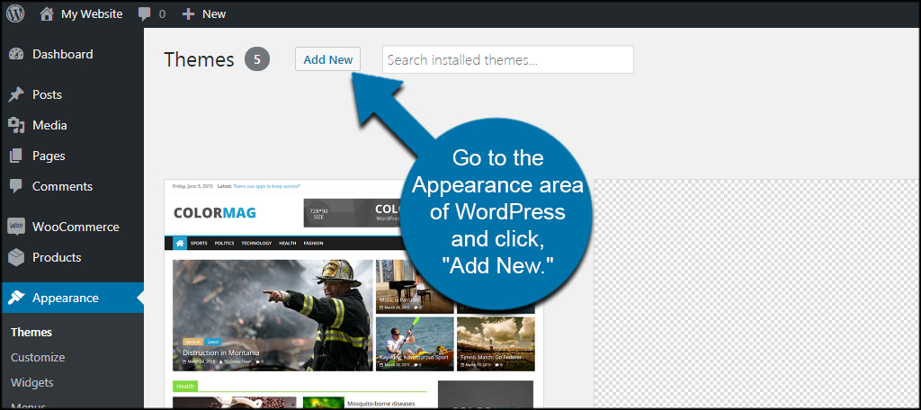Click the WordPress logo icon

[15, 13]
